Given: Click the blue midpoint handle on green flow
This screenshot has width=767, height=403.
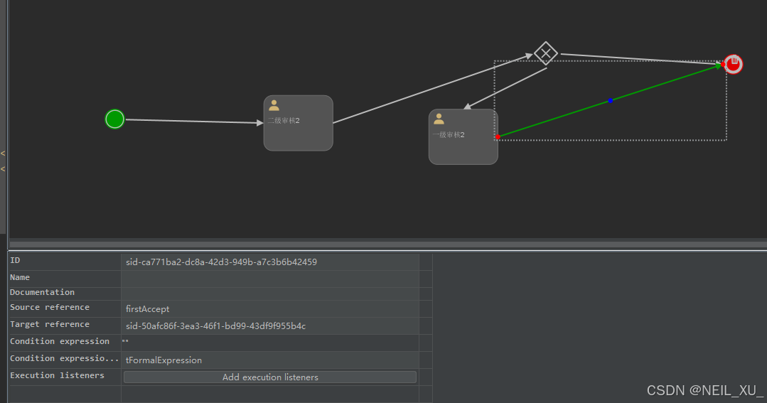Looking at the screenshot, I should [x=610, y=100].
